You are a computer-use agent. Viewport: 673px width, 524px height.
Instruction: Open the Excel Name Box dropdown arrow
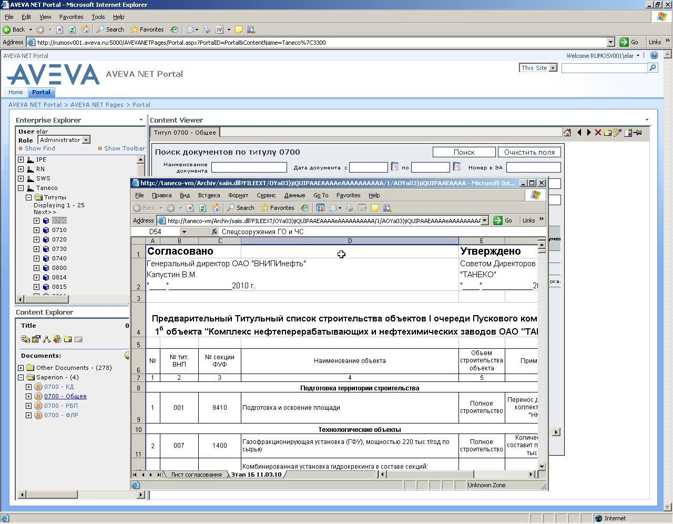[x=184, y=231]
